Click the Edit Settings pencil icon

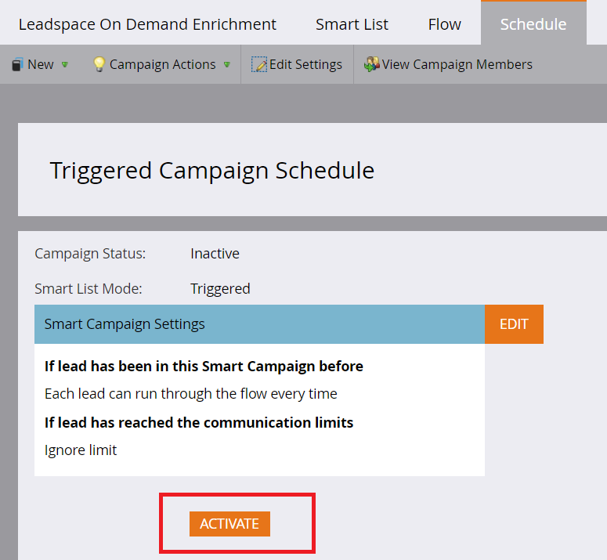click(259, 65)
